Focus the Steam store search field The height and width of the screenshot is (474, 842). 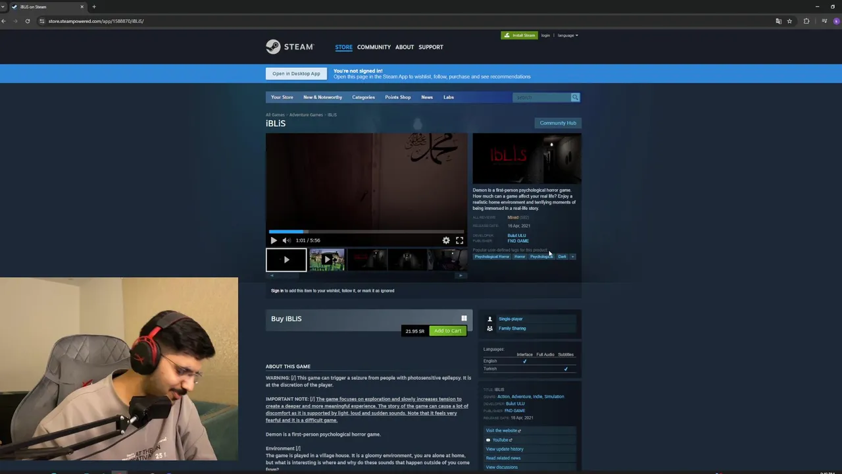541,97
